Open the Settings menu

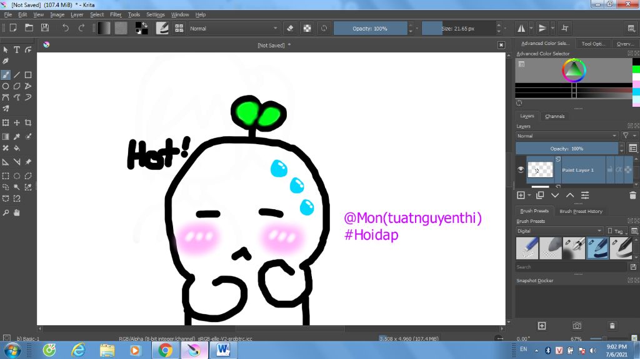156,14
